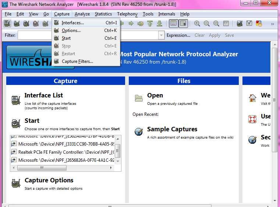Open the File menu

[x=8, y=14]
